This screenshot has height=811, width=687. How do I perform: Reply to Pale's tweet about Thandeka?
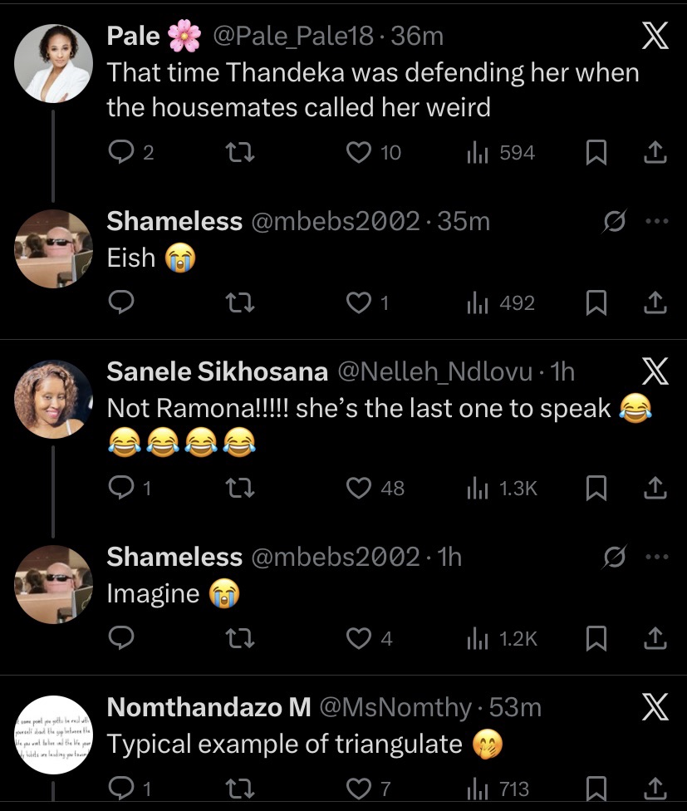click(122, 153)
